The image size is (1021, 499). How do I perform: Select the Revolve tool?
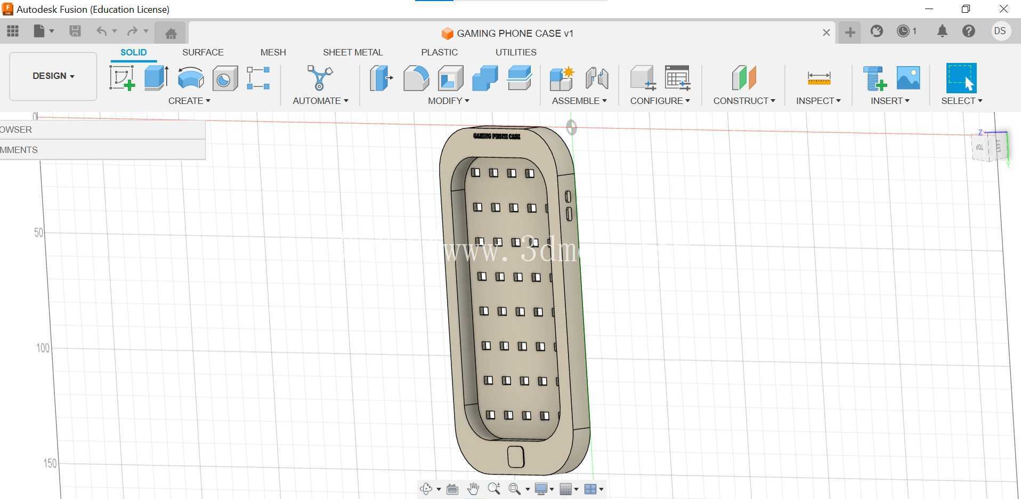click(x=191, y=78)
